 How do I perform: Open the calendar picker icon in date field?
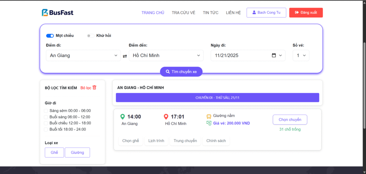[x=274, y=56]
